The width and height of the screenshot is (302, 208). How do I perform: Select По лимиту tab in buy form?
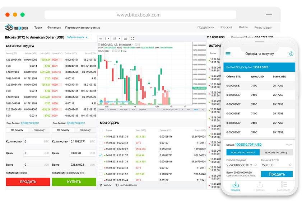coord(63,130)
